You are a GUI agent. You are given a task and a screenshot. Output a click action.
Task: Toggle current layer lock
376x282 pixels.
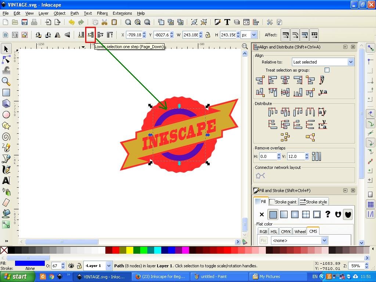(79, 266)
